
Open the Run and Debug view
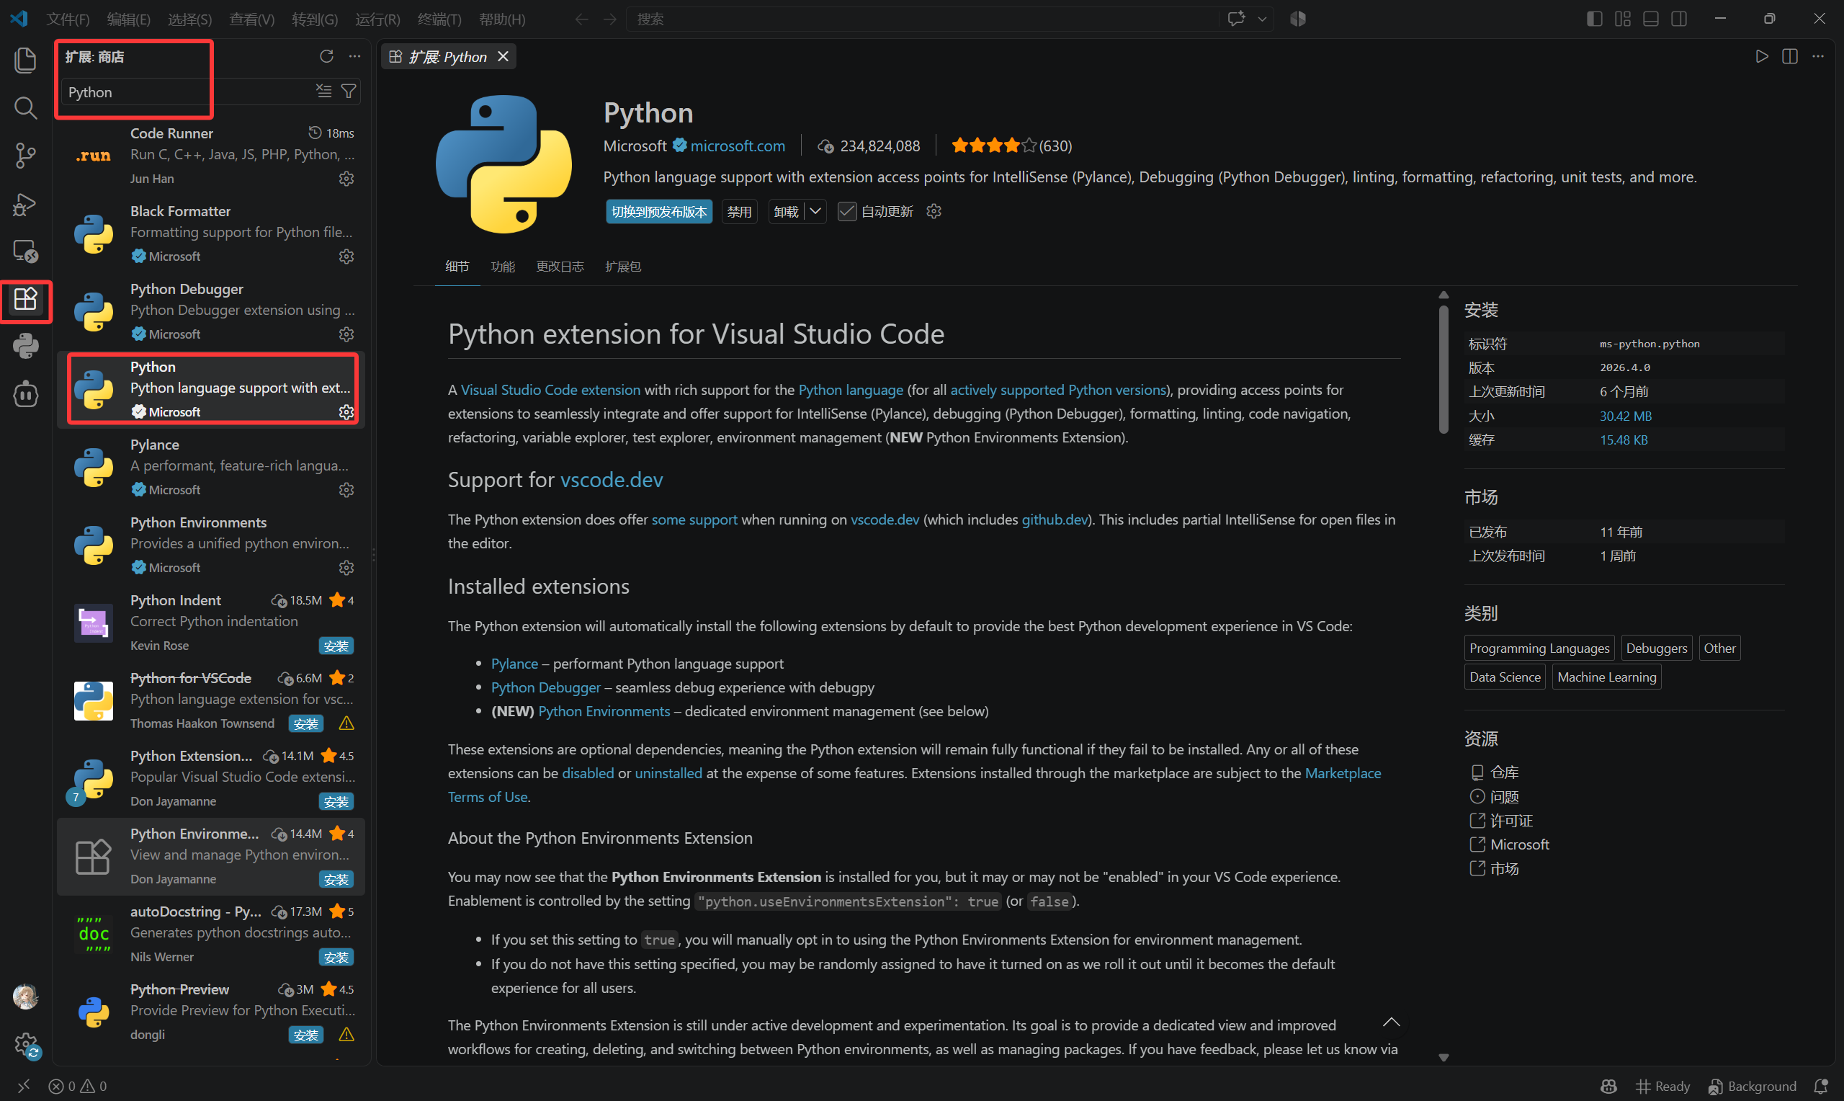tap(25, 204)
